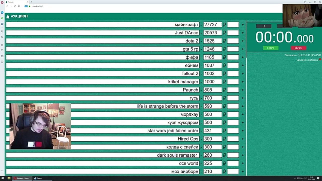322x181 pixels.
Task: Select the life is strange before the storm field
Action: tap(103, 106)
